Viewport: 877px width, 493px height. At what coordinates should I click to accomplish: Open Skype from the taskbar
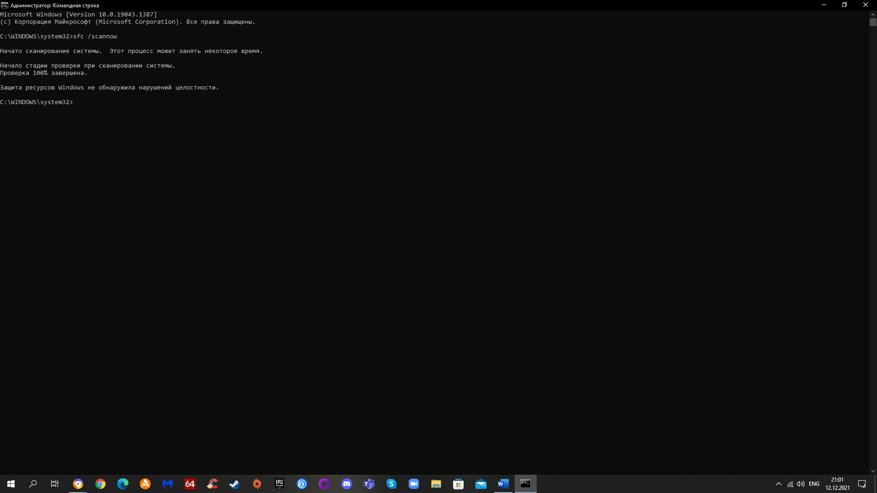(x=391, y=484)
